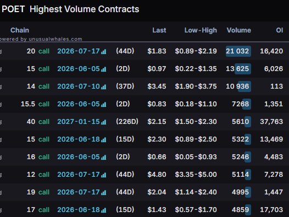Open 2026-06-18 date in the 17 call row
289x217 pixels.
pos(79,210)
